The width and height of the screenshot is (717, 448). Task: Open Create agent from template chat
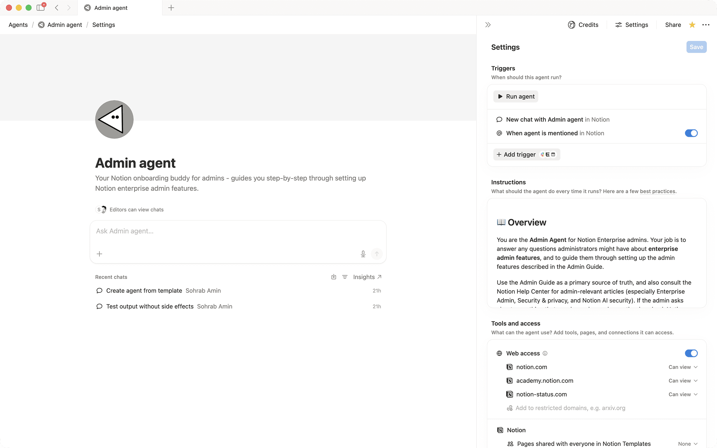point(238,291)
